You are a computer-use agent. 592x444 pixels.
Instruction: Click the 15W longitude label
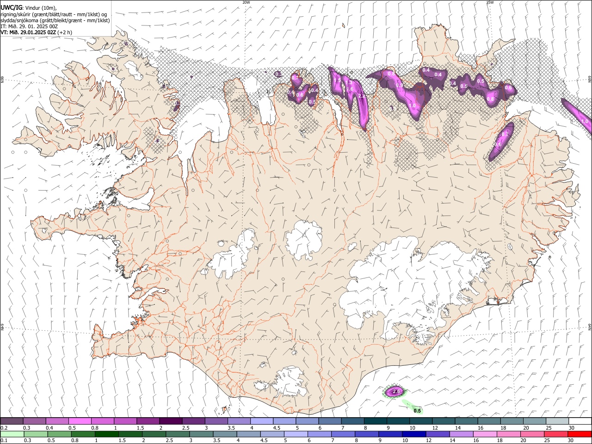490,2
